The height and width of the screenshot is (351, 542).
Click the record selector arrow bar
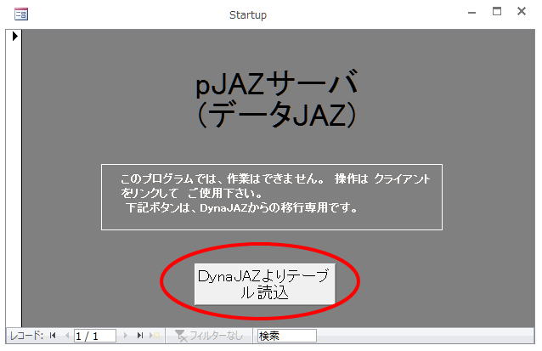(14, 178)
